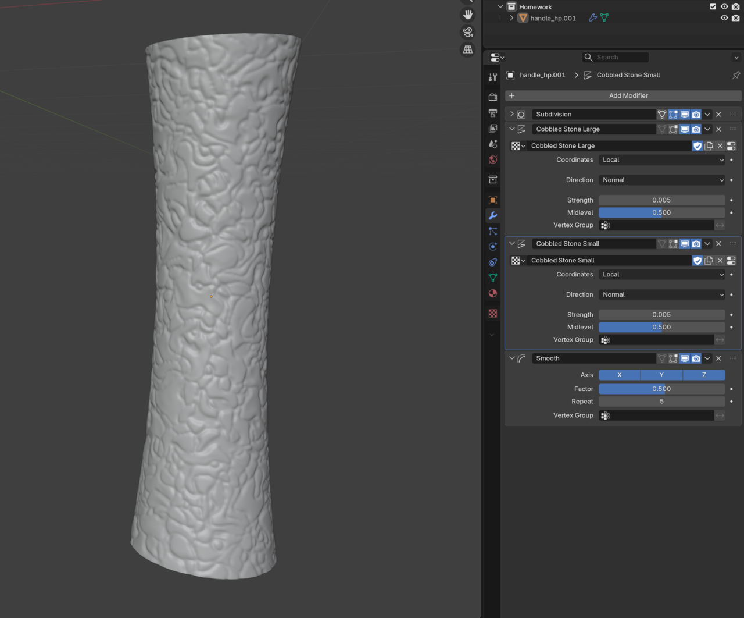The height and width of the screenshot is (618, 744).
Task: Open the Object properties tab
Action: coord(493,200)
